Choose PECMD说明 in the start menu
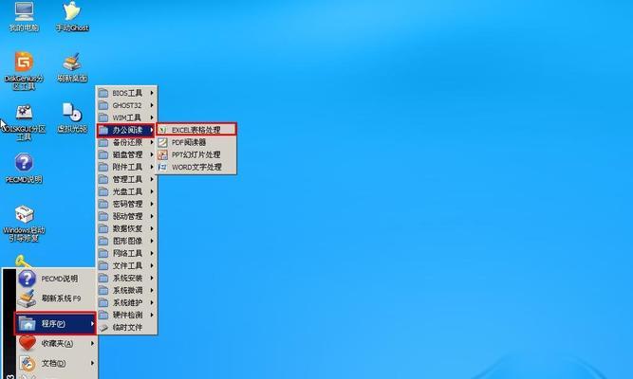 (56, 279)
